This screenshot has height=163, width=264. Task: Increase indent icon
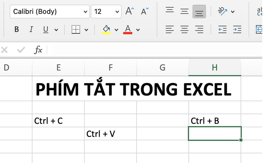[237, 29]
